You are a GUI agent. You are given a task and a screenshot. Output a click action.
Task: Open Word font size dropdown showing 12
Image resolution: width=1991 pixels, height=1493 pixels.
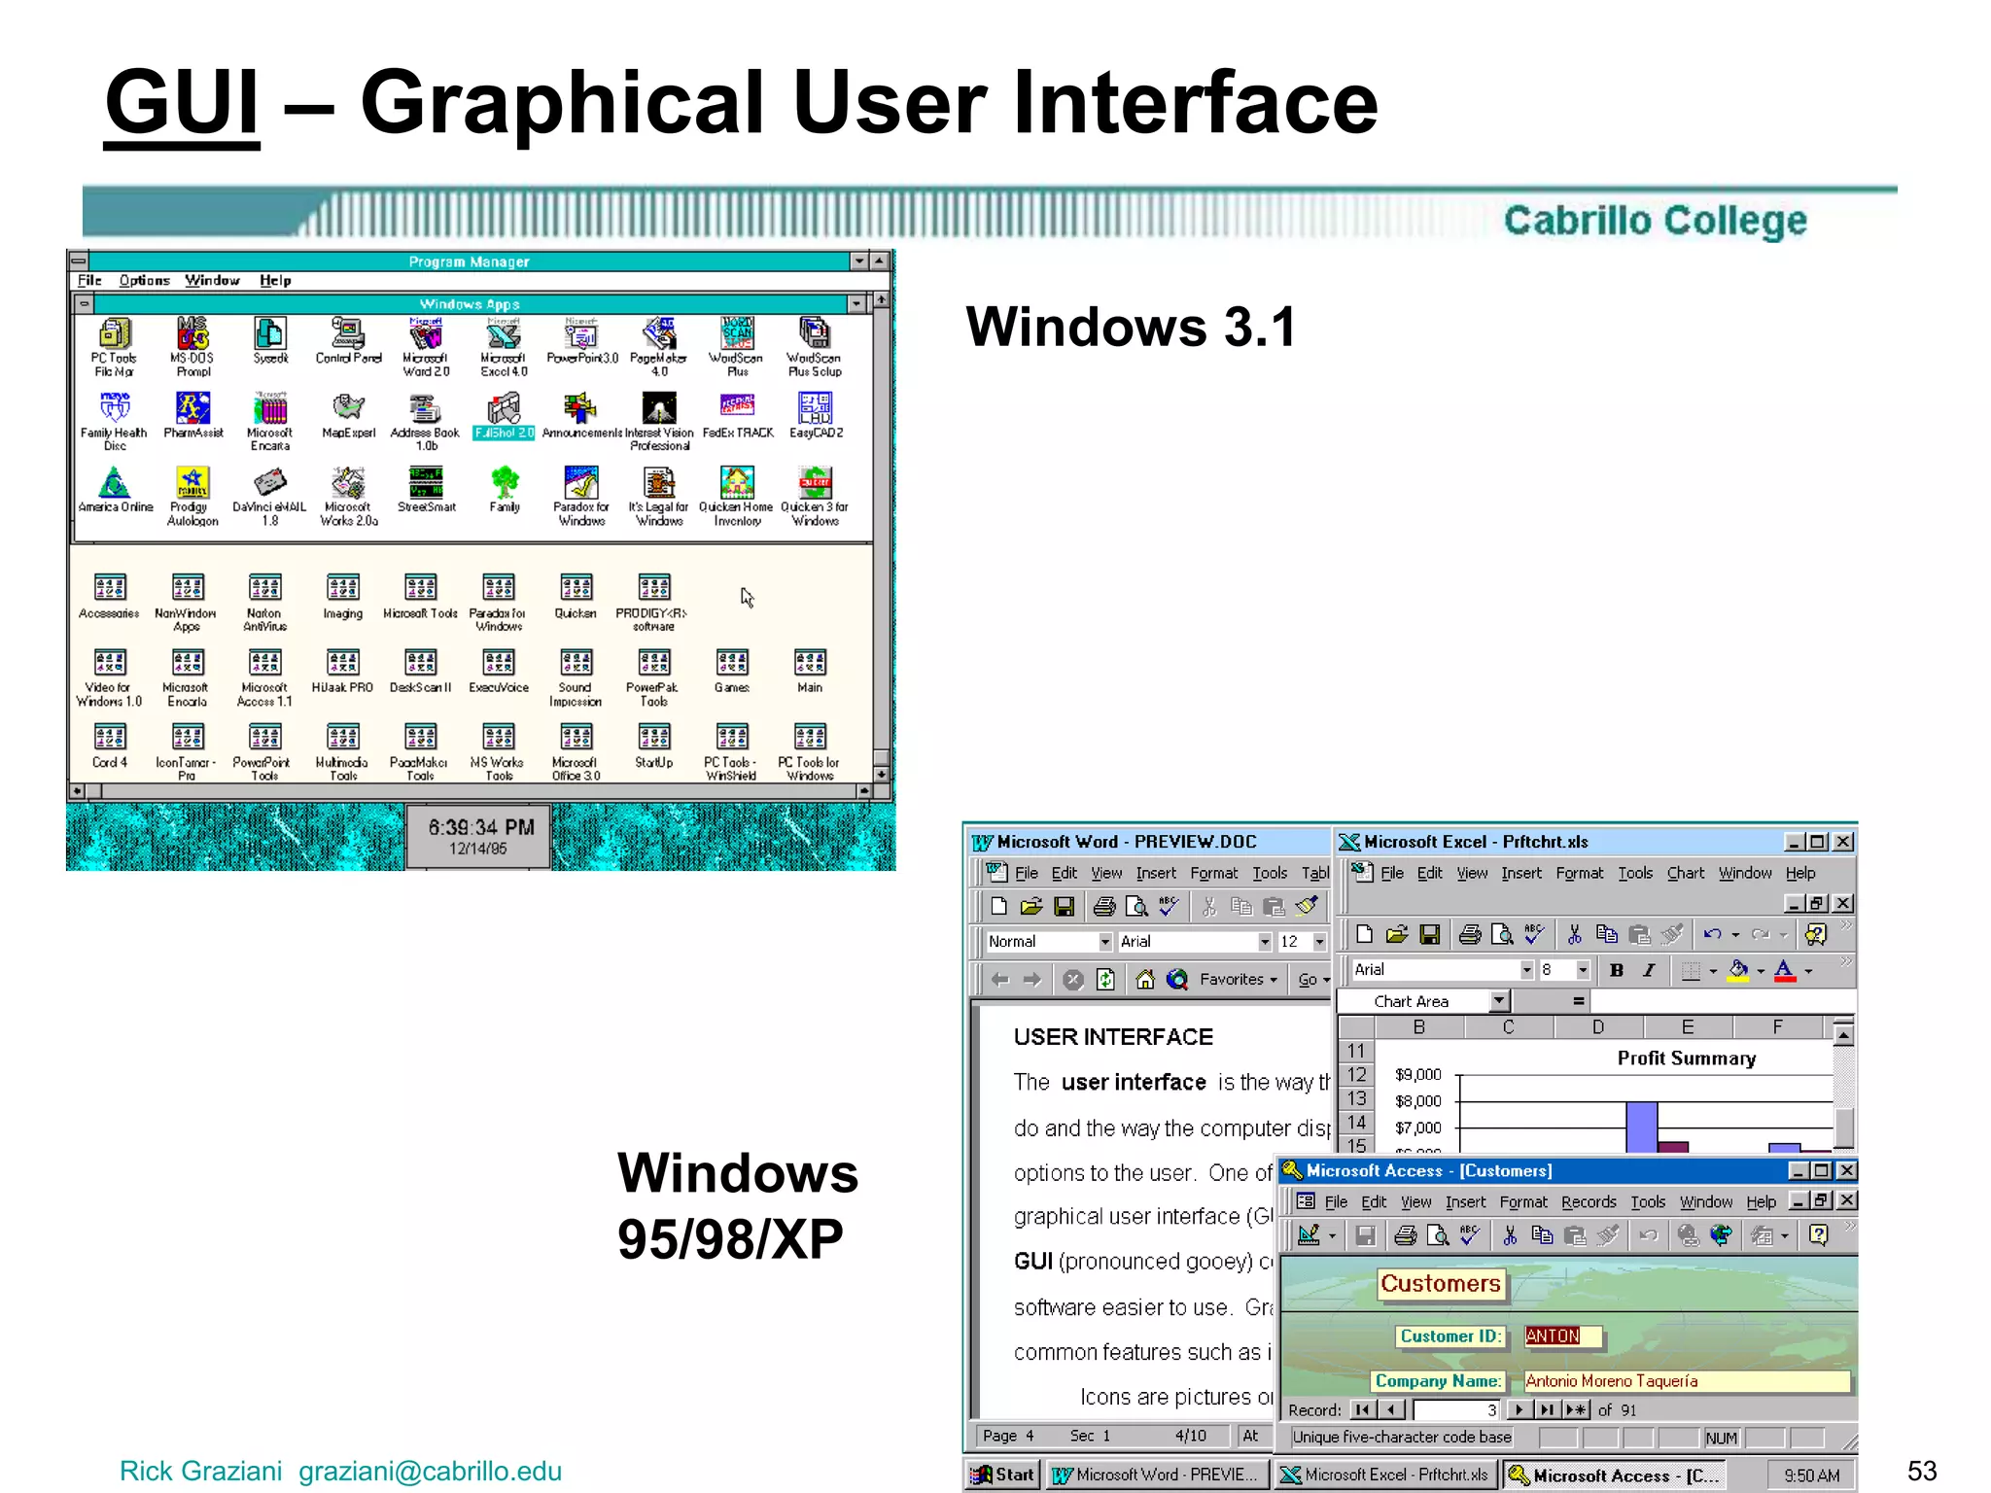(x=1319, y=942)
